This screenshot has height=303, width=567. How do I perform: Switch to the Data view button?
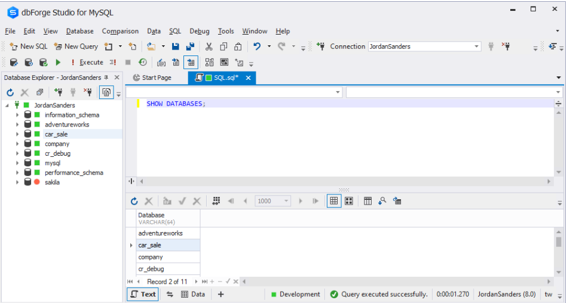coord(193,294)
